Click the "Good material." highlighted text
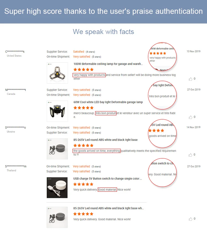The height and width of the screenshot is (240, 207). pyautogui.click(x=107, y=190)
